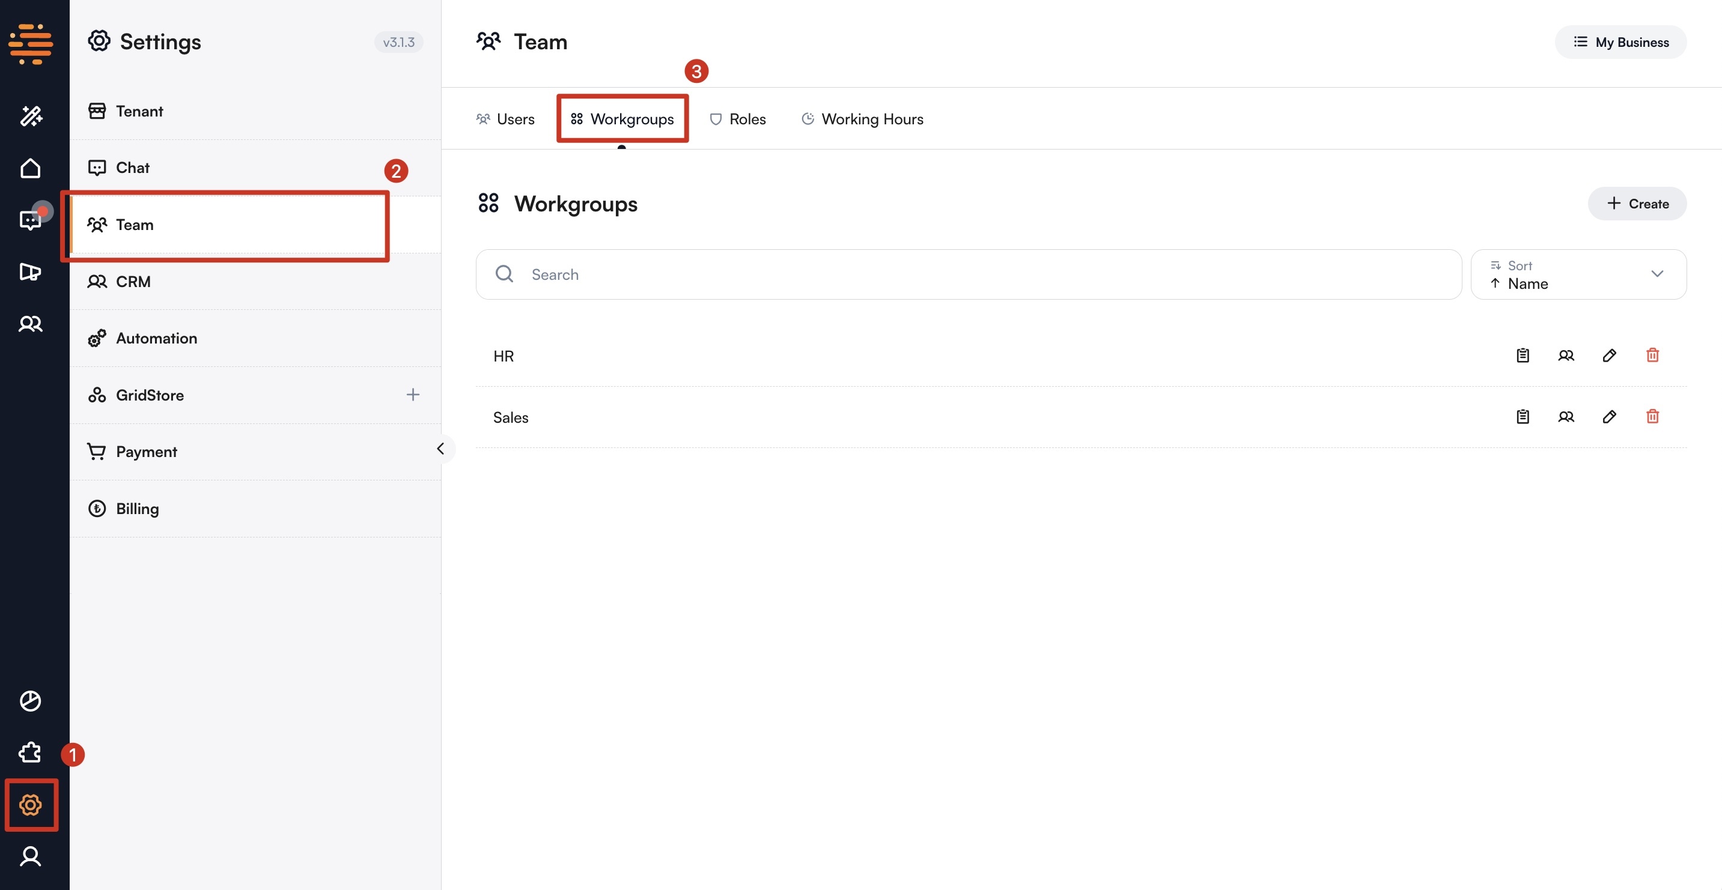The image size is (1722, 890).
Task: Go to Home via house icon
Action: pyautogui.click(x=31, y=168)
